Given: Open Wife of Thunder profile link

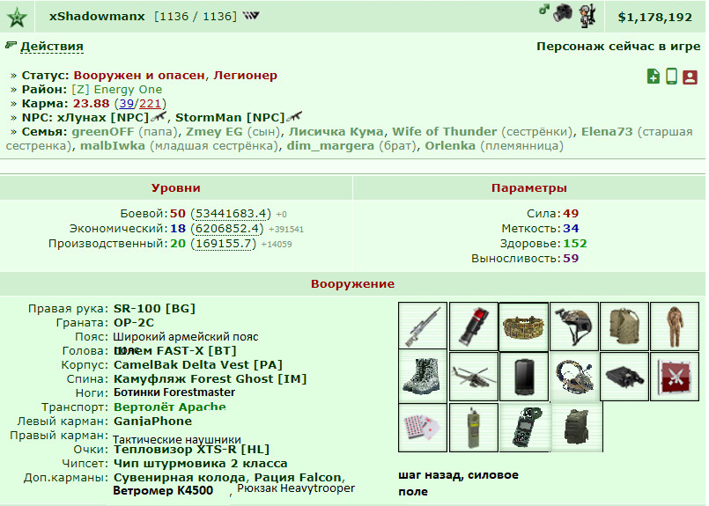Looking at the screenshot, I should coord(445,131).
